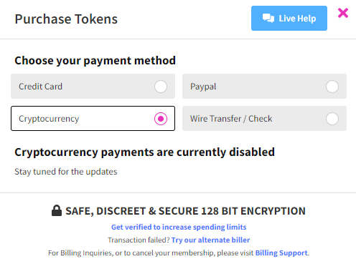This screenshot has width=356, height=269.
Task: Click the Choose your payment method heading
Action: coord(95,61)
